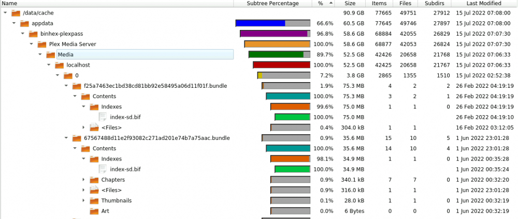518x219 pixels.
Task: Click the blue appdata percentage bar
Action: (x=273, y=23)
